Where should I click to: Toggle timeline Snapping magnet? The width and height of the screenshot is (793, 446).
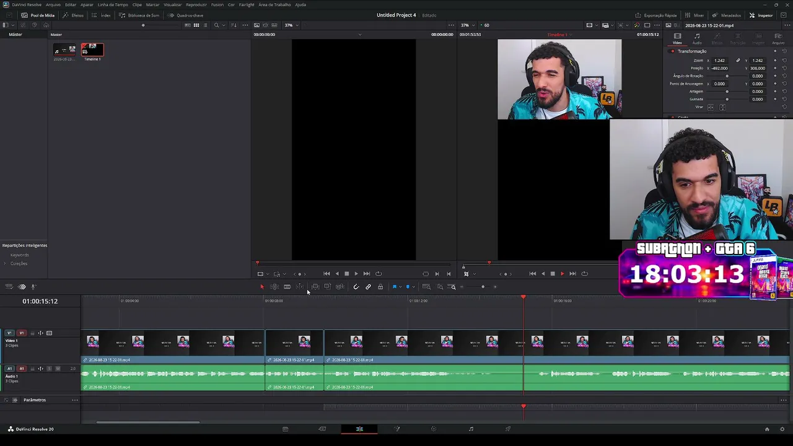coord(356,287)
